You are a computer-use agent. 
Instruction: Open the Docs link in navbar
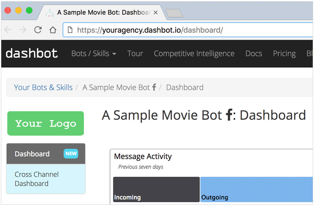click(254, 54)
